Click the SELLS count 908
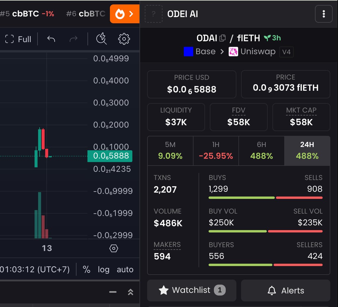This screenshot has height=307, width=338. tap(315, 189)
